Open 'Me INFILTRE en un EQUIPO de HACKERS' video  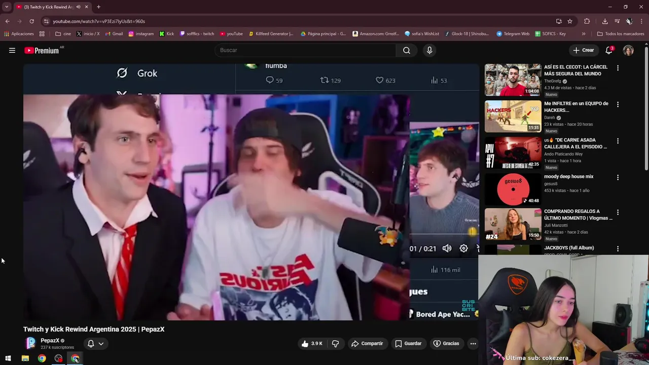coord(576,106)
